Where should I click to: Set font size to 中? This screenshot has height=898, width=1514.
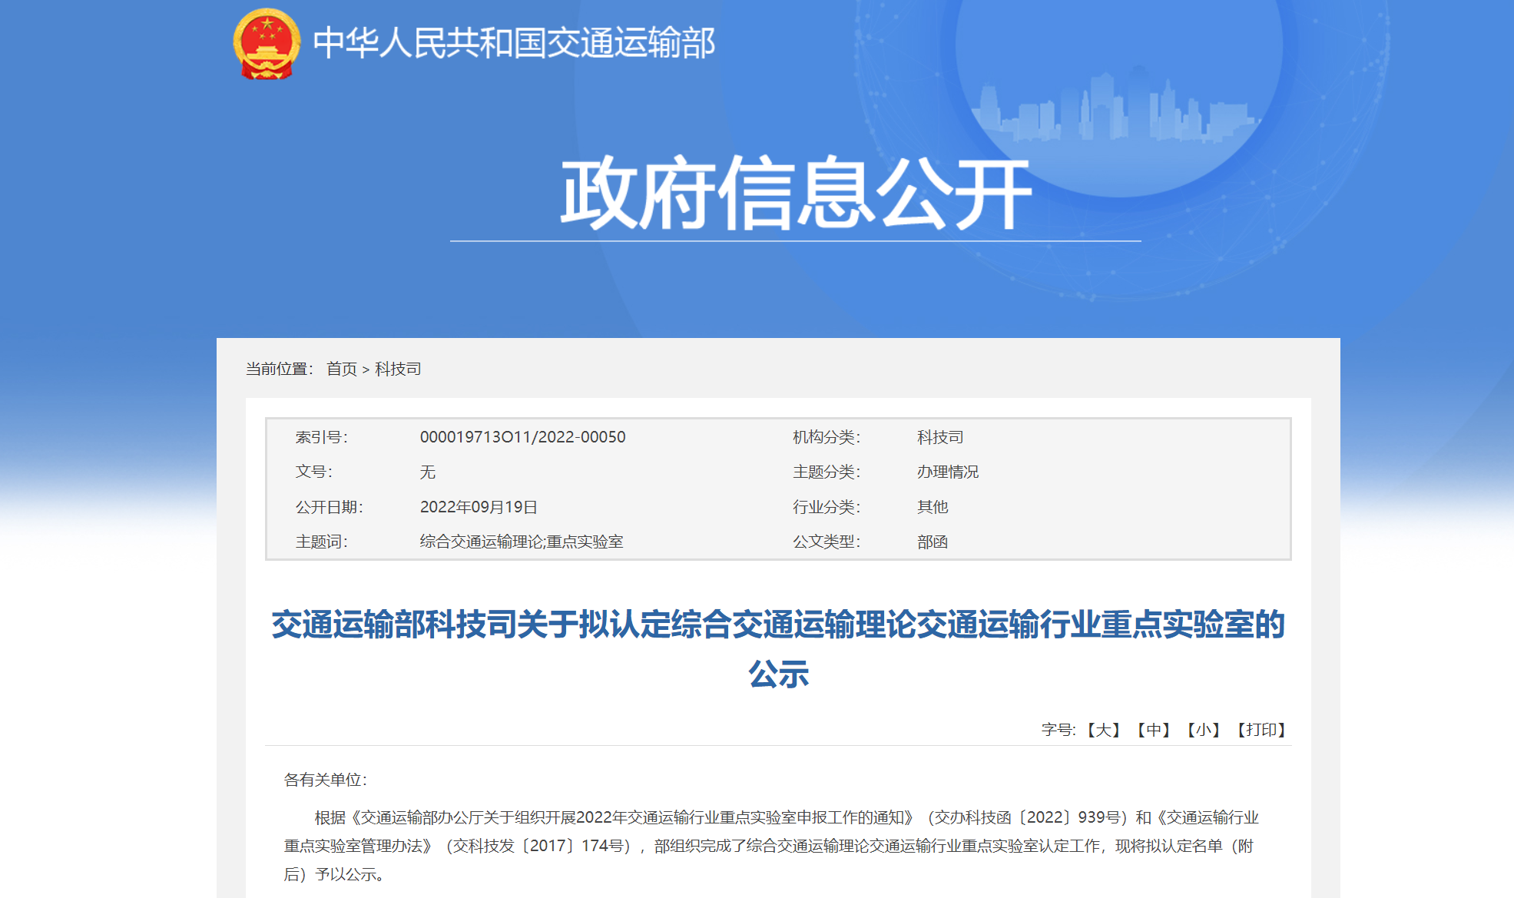1153,730
